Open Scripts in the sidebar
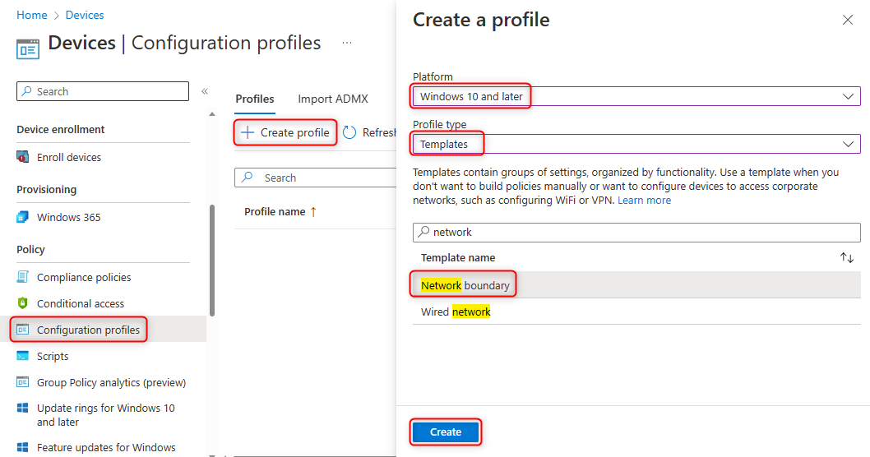The image size is (870, 457). pos(53,356)
